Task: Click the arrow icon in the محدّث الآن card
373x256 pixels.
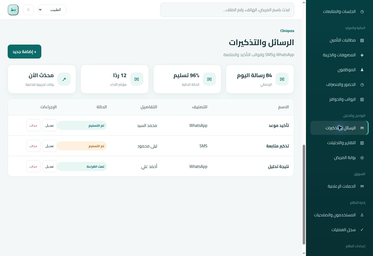Action: [64, 79]
